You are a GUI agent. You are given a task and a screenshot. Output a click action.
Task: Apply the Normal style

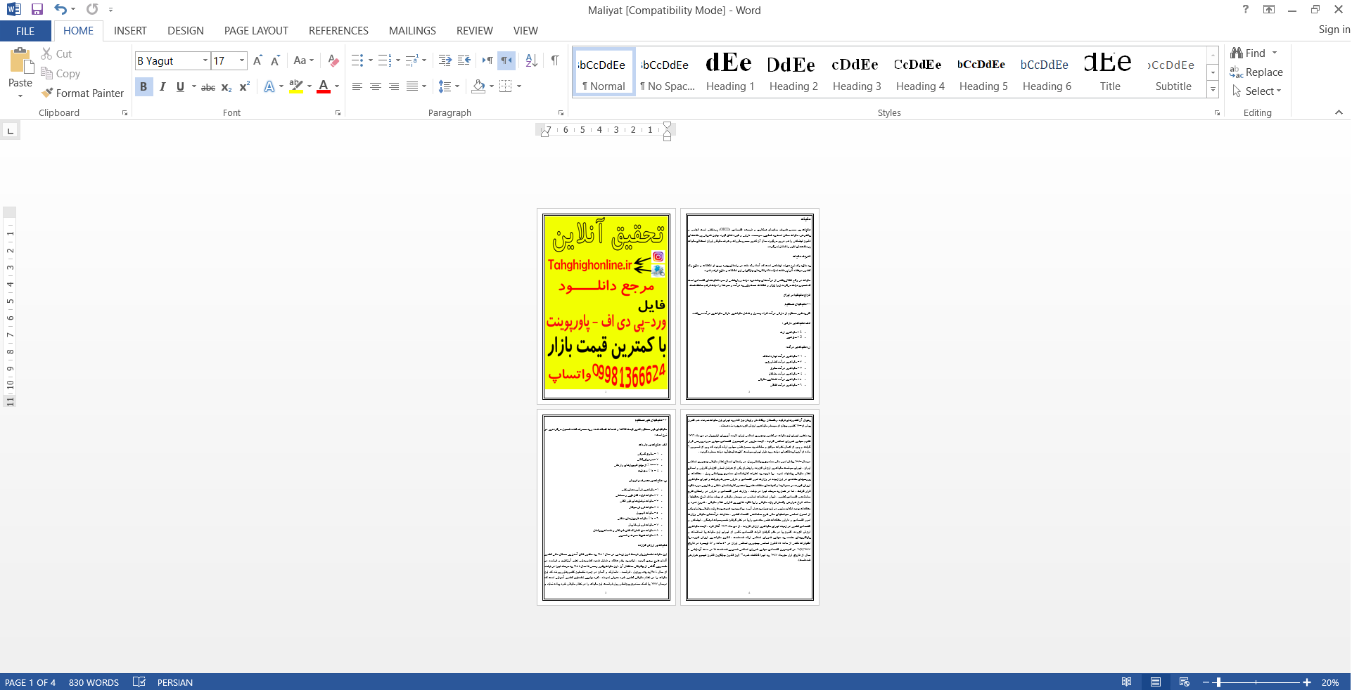[604, 71]
